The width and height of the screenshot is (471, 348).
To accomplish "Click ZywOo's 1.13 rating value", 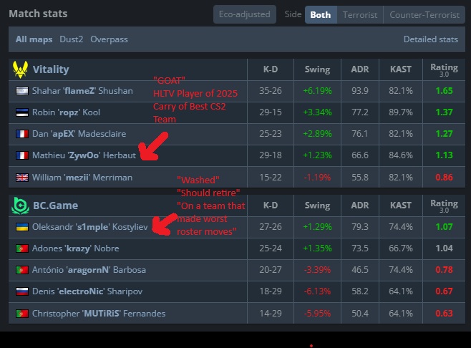I will 444,155.
